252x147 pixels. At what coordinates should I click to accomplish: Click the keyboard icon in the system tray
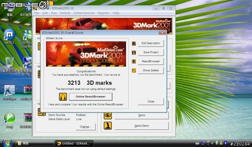click(197, 143)
